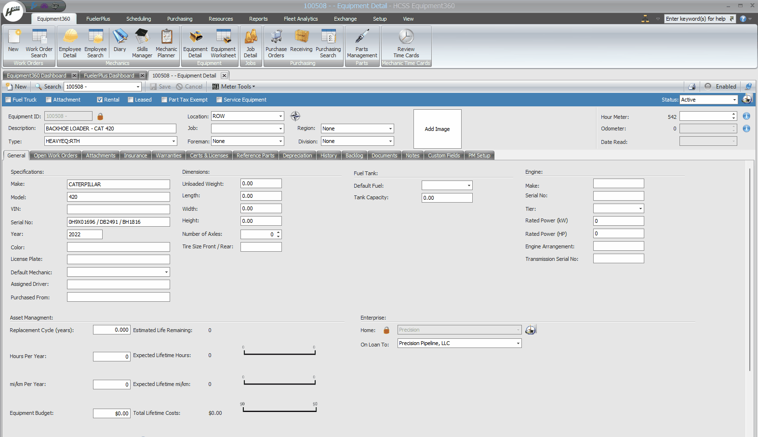Launch Employee Search tool
This screenshot has width=758, height=437.
(95, 43)
